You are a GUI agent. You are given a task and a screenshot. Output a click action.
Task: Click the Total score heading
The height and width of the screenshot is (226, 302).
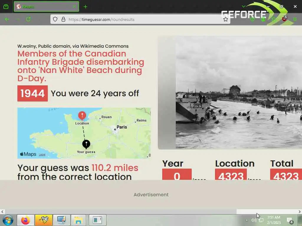[282, 163]
